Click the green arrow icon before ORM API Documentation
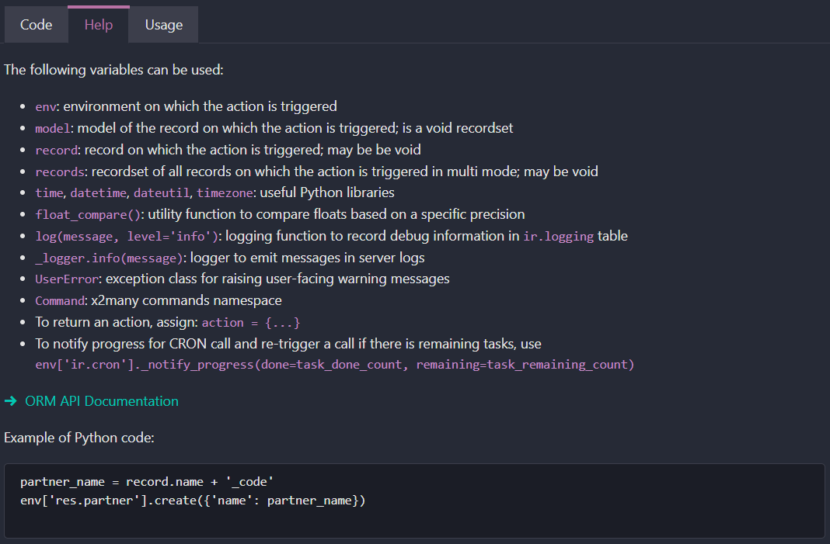This screenshot has width=830, height=544. click(x=10, y=402)
